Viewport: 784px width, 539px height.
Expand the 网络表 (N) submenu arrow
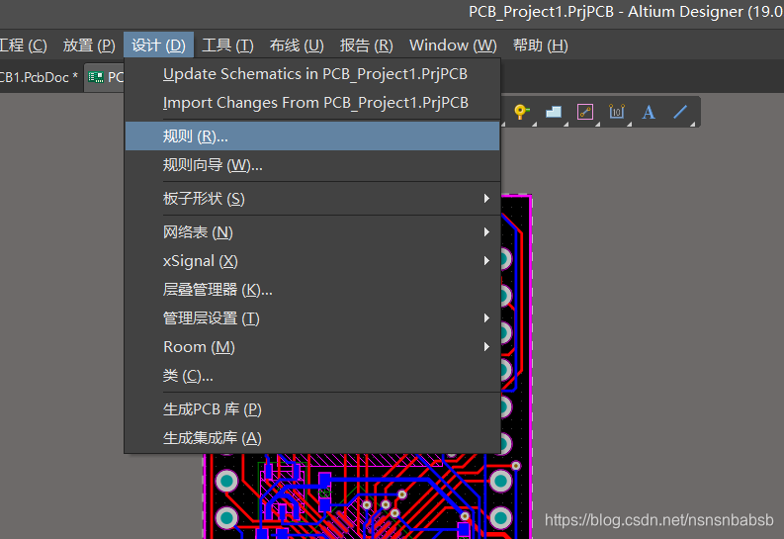click(486, 232)
